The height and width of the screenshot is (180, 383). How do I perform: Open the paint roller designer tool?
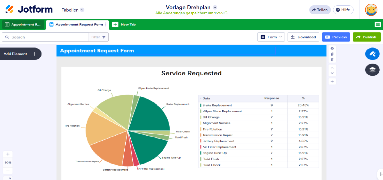click(372, 54)
